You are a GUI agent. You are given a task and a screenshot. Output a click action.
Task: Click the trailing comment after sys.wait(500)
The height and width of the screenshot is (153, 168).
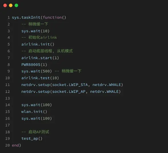[x=68, y=71]
